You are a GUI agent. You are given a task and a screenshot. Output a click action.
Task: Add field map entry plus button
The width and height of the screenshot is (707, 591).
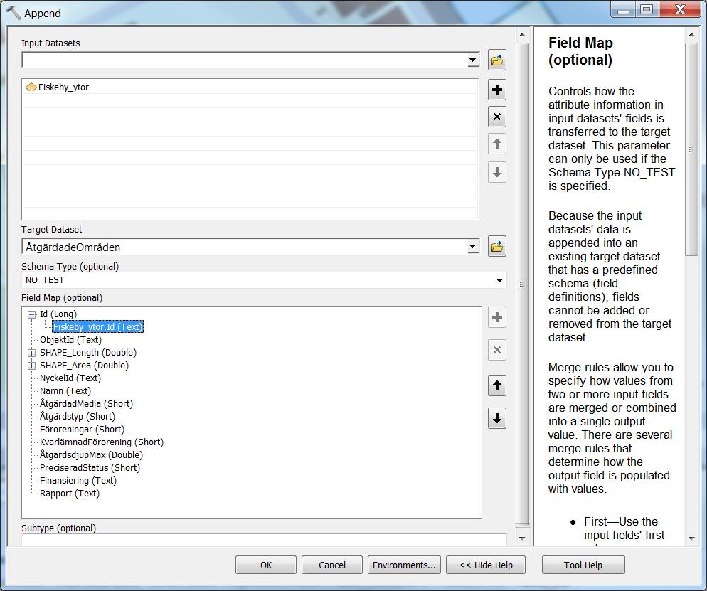click(x=497, y=317)
